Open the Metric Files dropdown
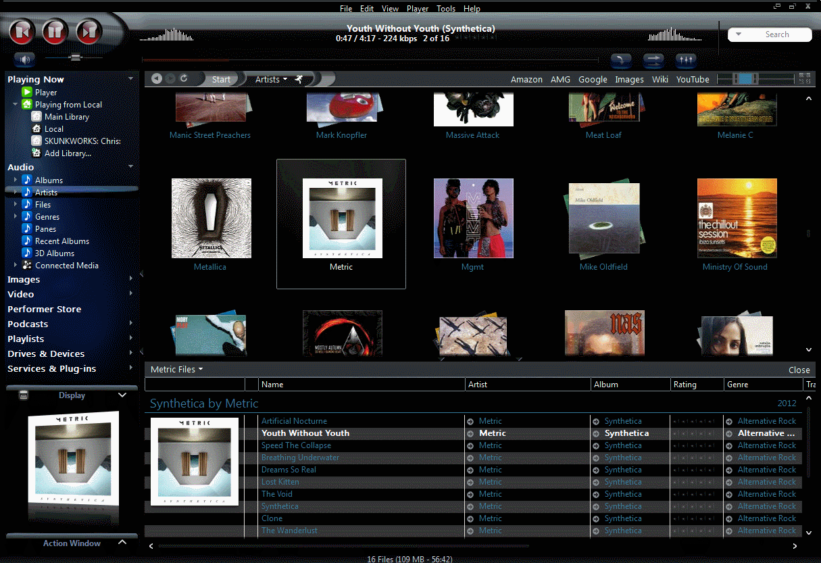Image resolution: width=821 pixels, height=563 pixels. click(176, 369)
